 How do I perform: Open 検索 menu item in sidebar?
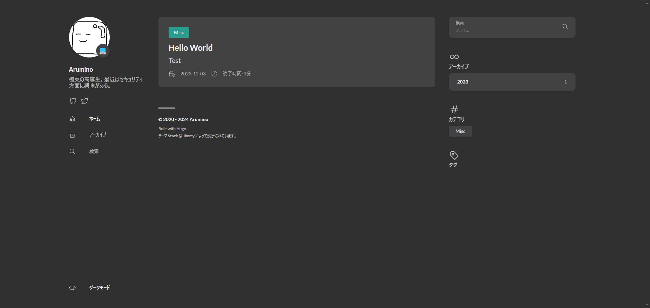pyautogui.click(x=94, y=151)
